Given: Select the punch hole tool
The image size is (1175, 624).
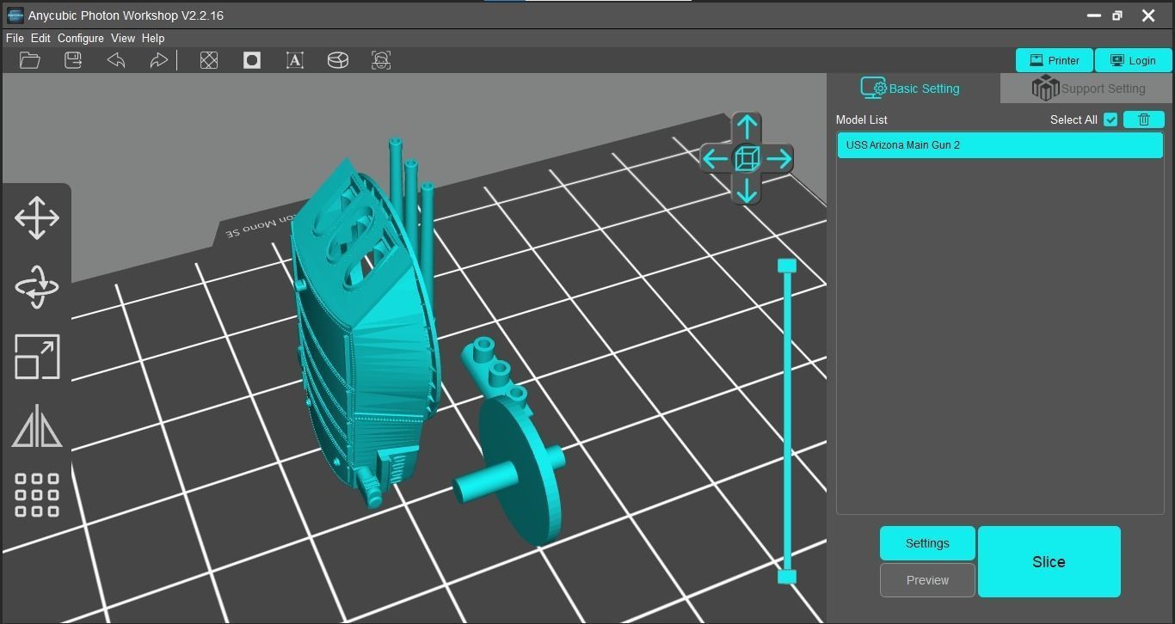Looking at the screenshot, I should [252, 60].
